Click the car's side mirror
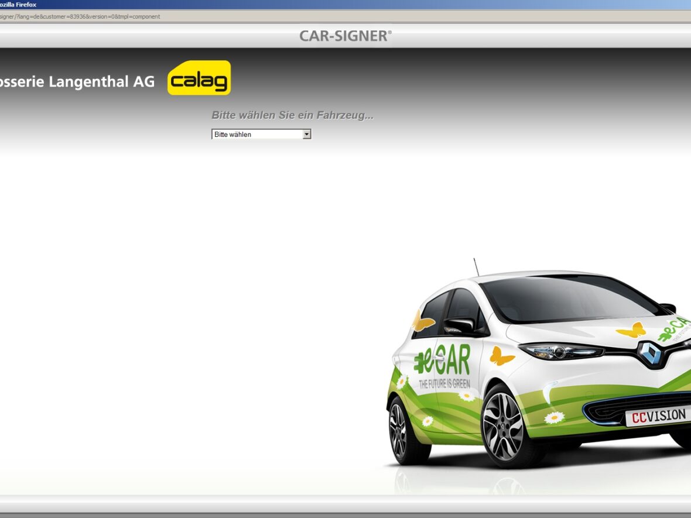This screenshot has height=518, width=691. tap(460, 325)
